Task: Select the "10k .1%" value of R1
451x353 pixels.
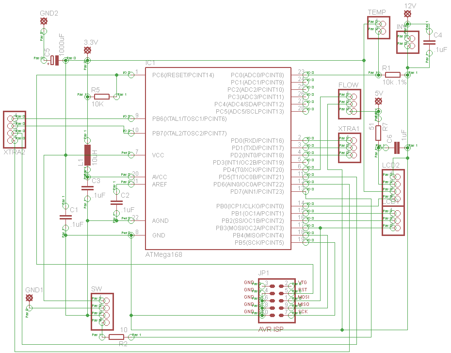Action: pos(394,83)
